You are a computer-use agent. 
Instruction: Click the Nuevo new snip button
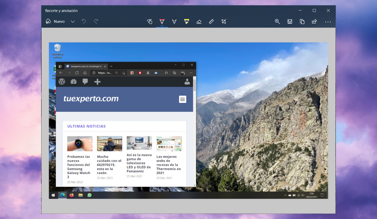pyautogui.click(x=55, y=22)
